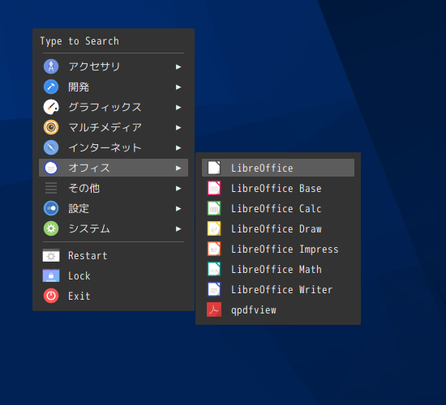Click the Restart text

[x=88, y=255]
